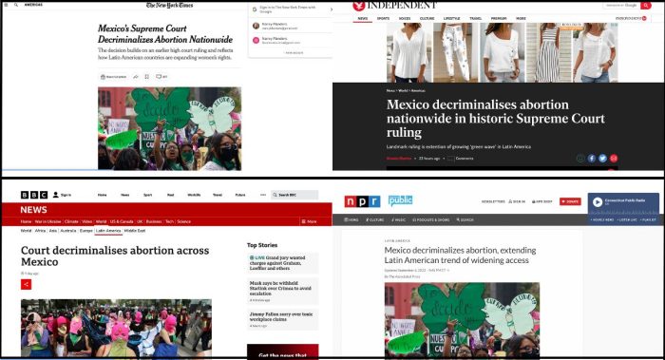The image size is (665, 360).
Task: Click the Twitter share icon on Independent article
Action: click(x=602, y=159)
